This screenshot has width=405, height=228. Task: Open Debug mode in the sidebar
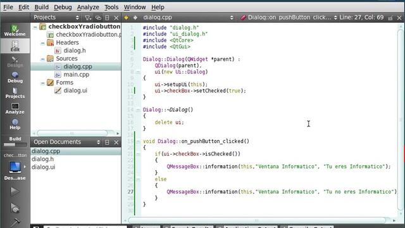coord(15,77)
